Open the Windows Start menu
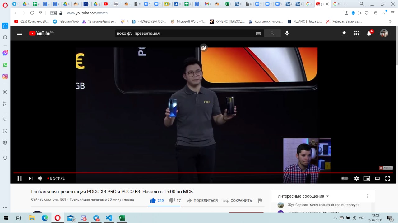 pos(6,218)
